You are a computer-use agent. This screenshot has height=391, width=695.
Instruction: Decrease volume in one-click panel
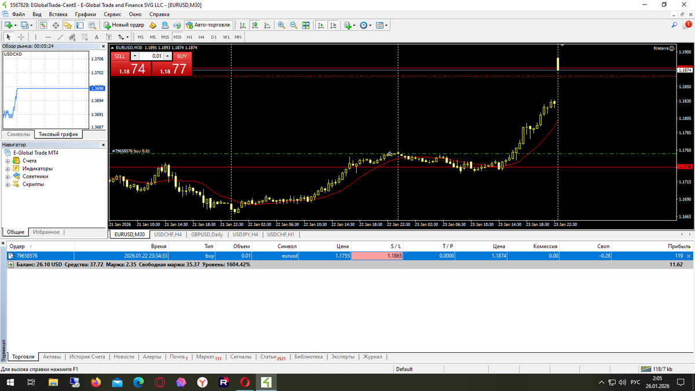(x=135, y=56)
